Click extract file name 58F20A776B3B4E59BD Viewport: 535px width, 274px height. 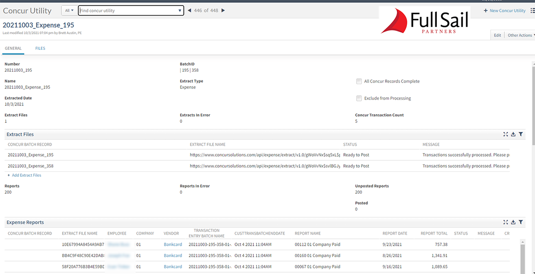click(x=83, y=267)
